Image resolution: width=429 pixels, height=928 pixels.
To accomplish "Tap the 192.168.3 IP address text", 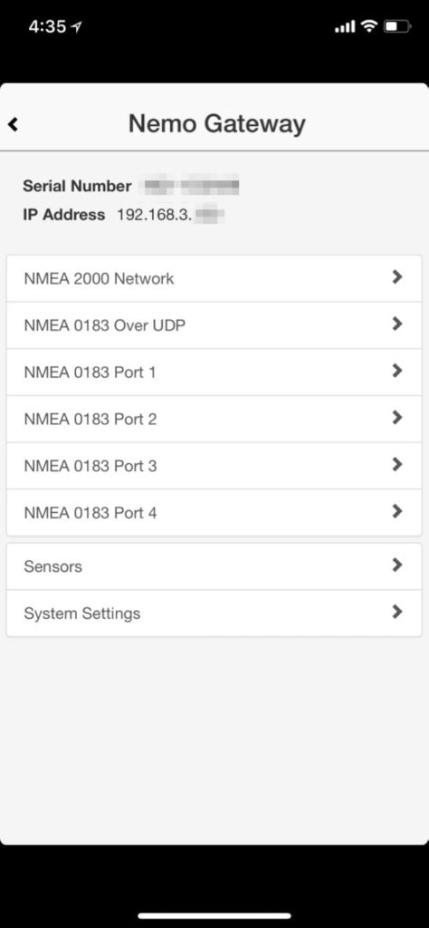I will [154, 214].
